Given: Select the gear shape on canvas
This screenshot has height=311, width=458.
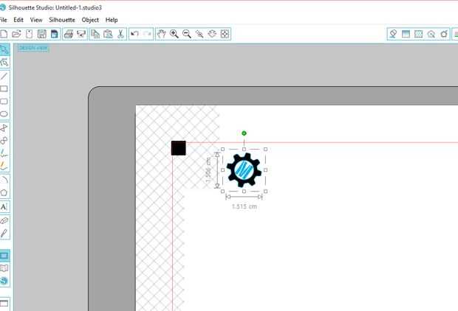Looking at the screenshot, I should click(244, 170).
